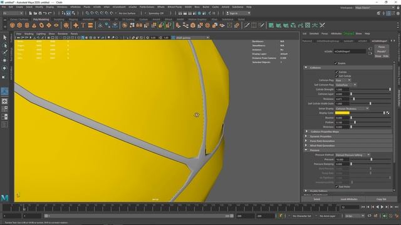401x225 pixels.
Task: Select the single-pane layout icon
Action: (x=4, y=101)
